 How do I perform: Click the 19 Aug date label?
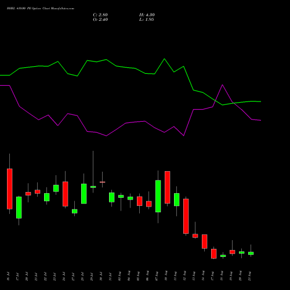click(231, 276)
